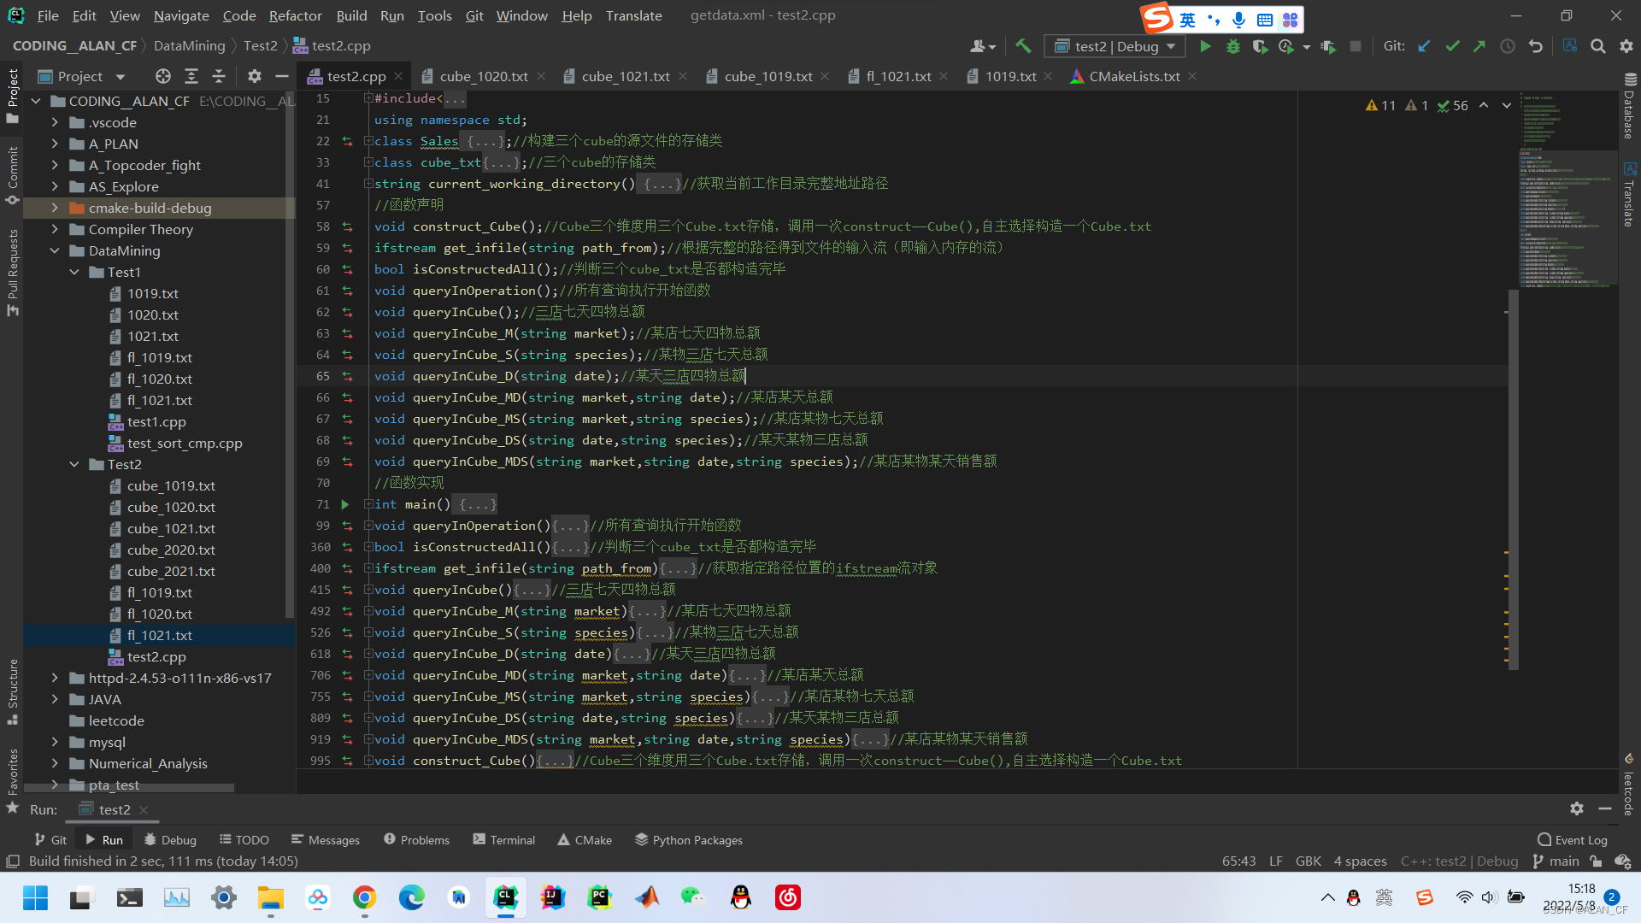Open test2 | Debug configuration dropdown
The height and width of the screenshot is (923, 1641).
point(1115,46)
